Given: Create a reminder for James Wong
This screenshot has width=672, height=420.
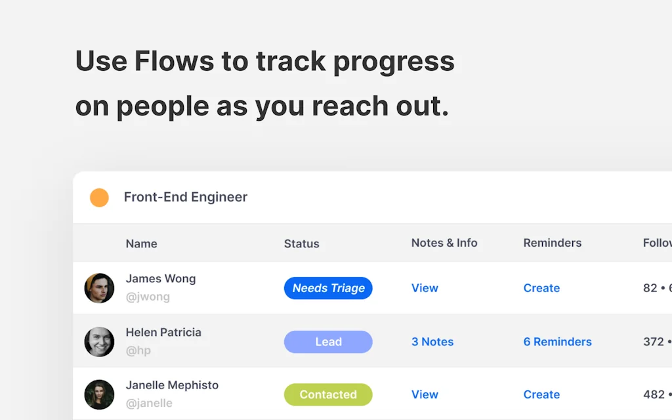Looking at the screenshot, I should click(x=541, y=288).
